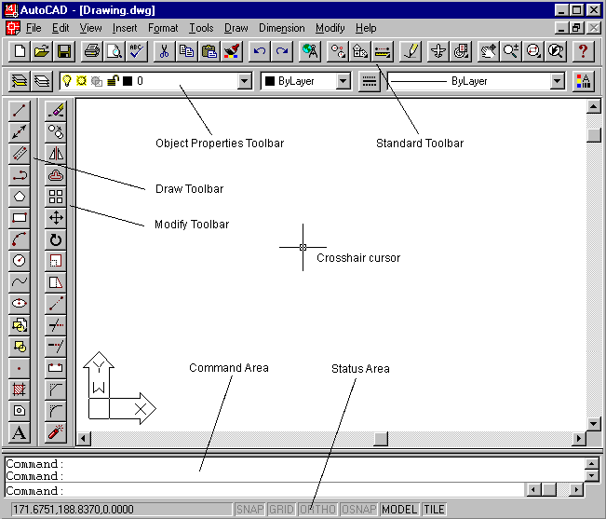Select the Erase tool in Modify toolbar
The height and width of the screenshot is (519, 606).
click(56, 110)
